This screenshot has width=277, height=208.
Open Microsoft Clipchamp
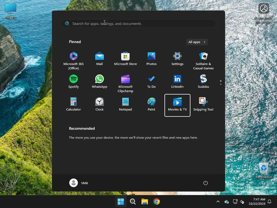[x=126, y=84]
